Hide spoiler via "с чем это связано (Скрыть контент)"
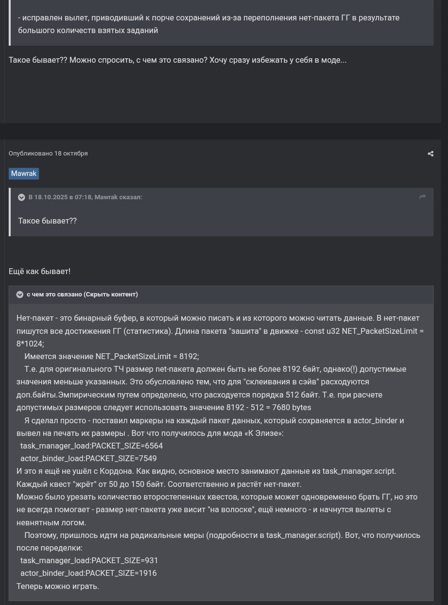Viewport: 448px width, 605px height. (x=82, y=294)
